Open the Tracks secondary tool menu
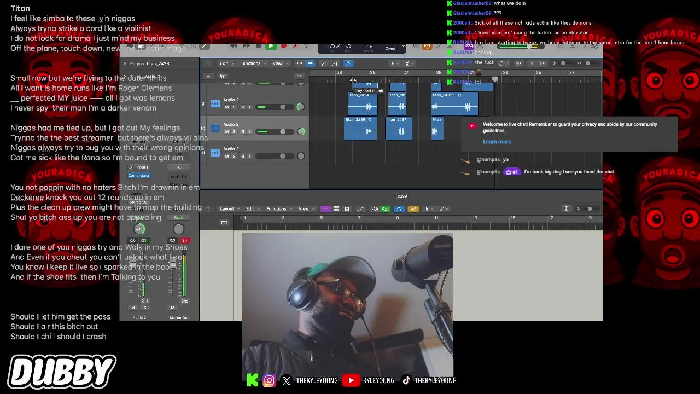 tap(409, 63)
